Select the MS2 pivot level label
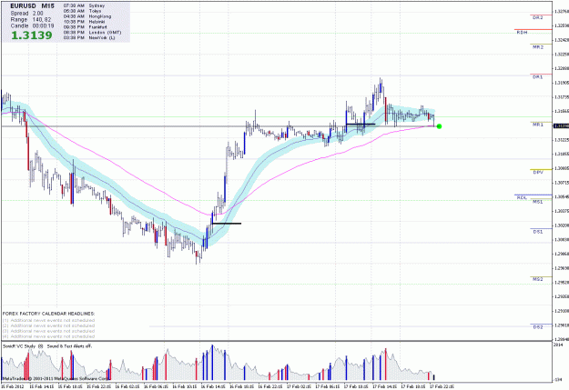 pos(538,279)
